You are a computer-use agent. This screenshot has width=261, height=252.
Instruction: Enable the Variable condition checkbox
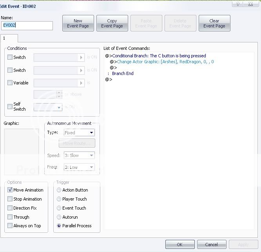pos(10,83)
